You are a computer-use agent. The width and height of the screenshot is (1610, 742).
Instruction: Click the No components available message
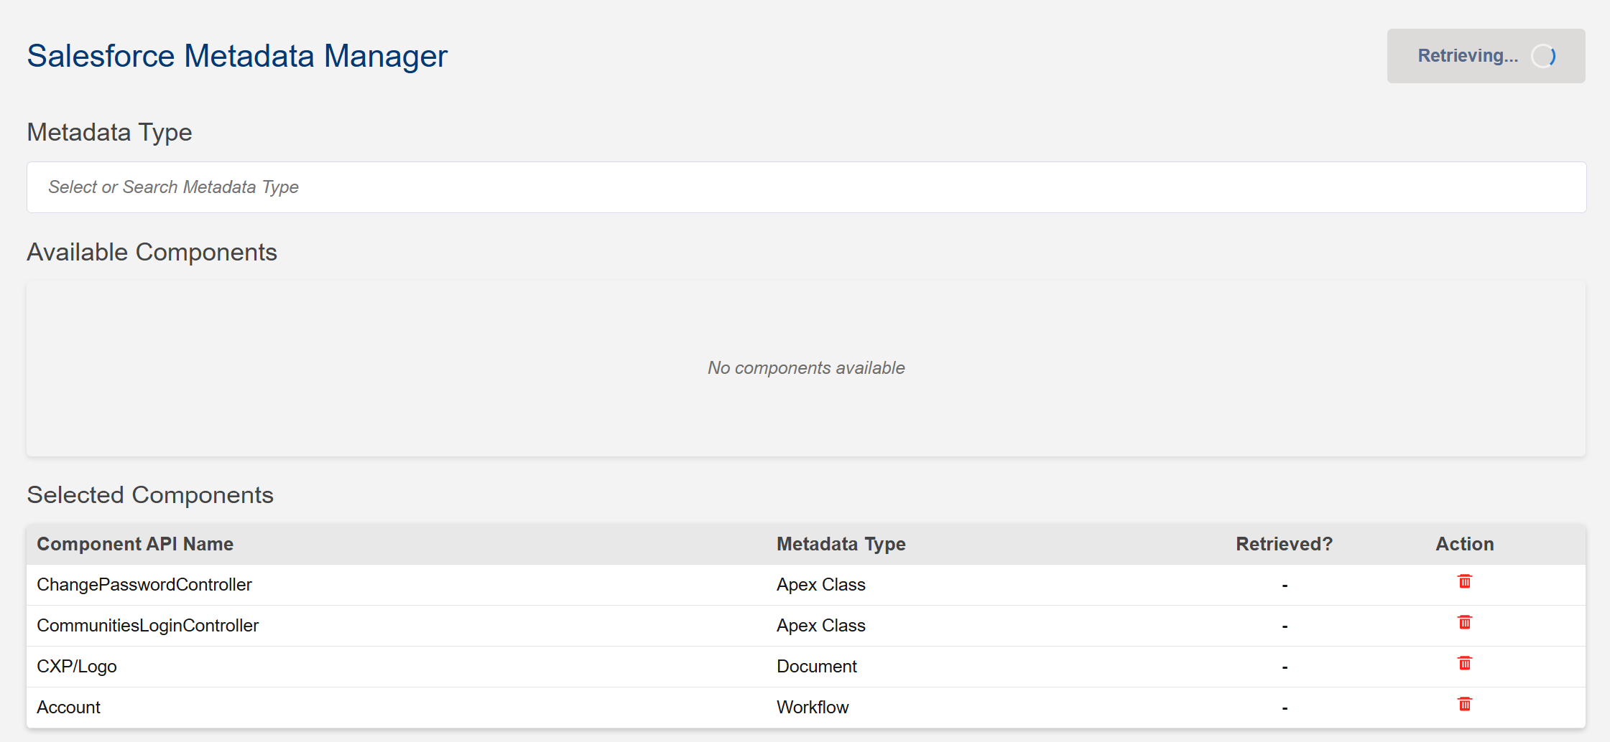(806, 368)
